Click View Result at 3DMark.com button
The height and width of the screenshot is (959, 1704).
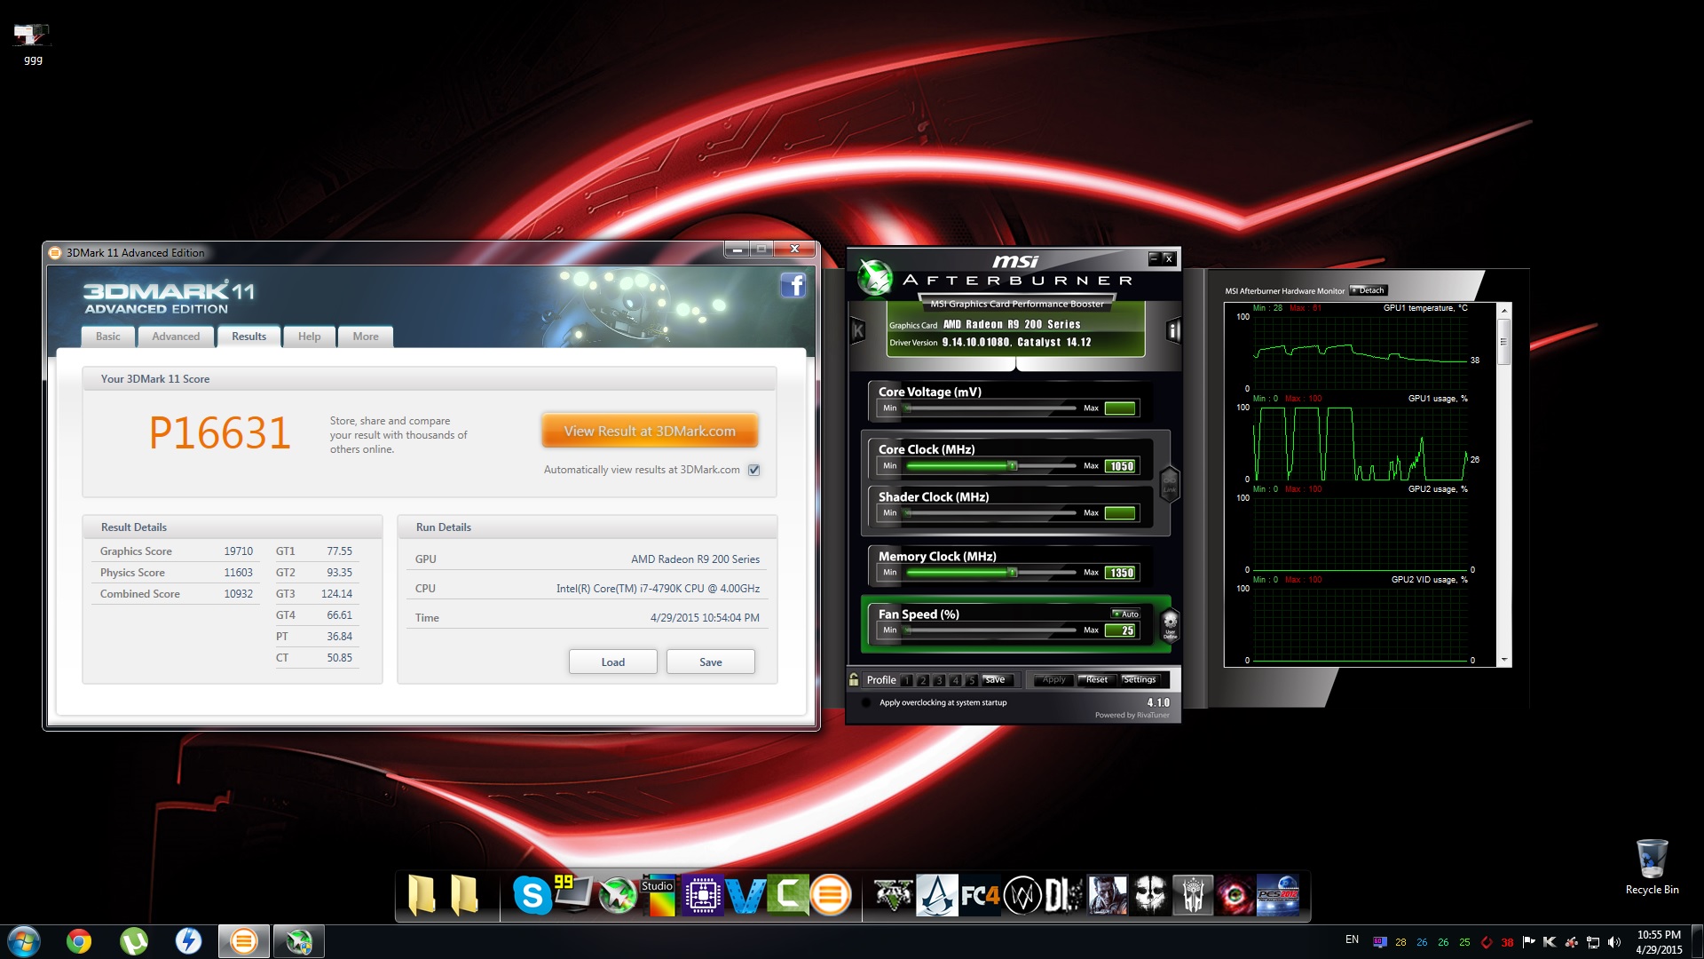point(650,431)
